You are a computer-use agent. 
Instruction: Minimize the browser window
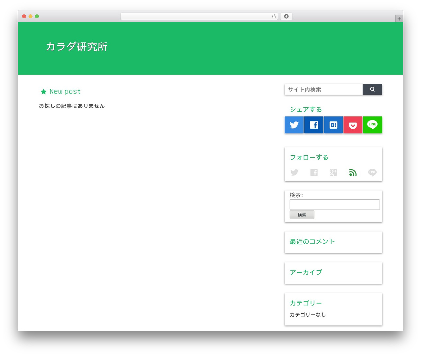31,16
